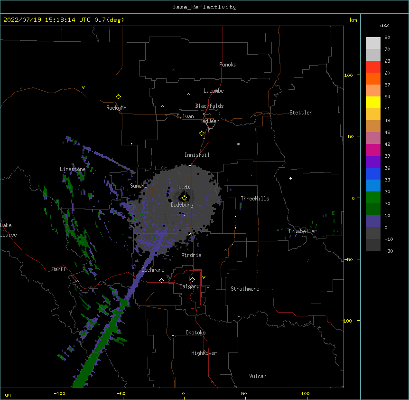Image resolution: width=409 pixels, height=400 pixels.
Task: Click the ThreeHills label
Action: 255,199
